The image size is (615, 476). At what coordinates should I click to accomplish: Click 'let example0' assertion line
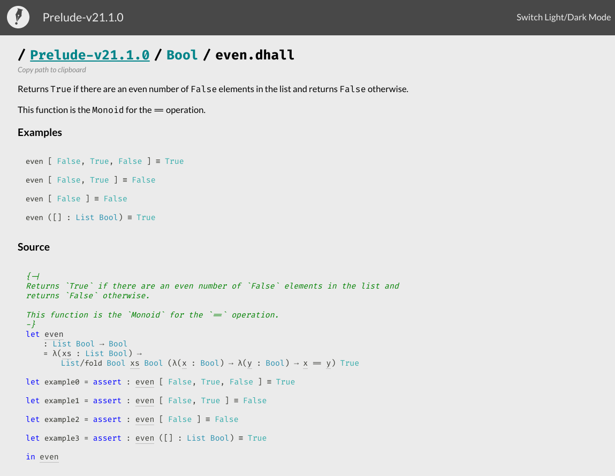point(161,382)
